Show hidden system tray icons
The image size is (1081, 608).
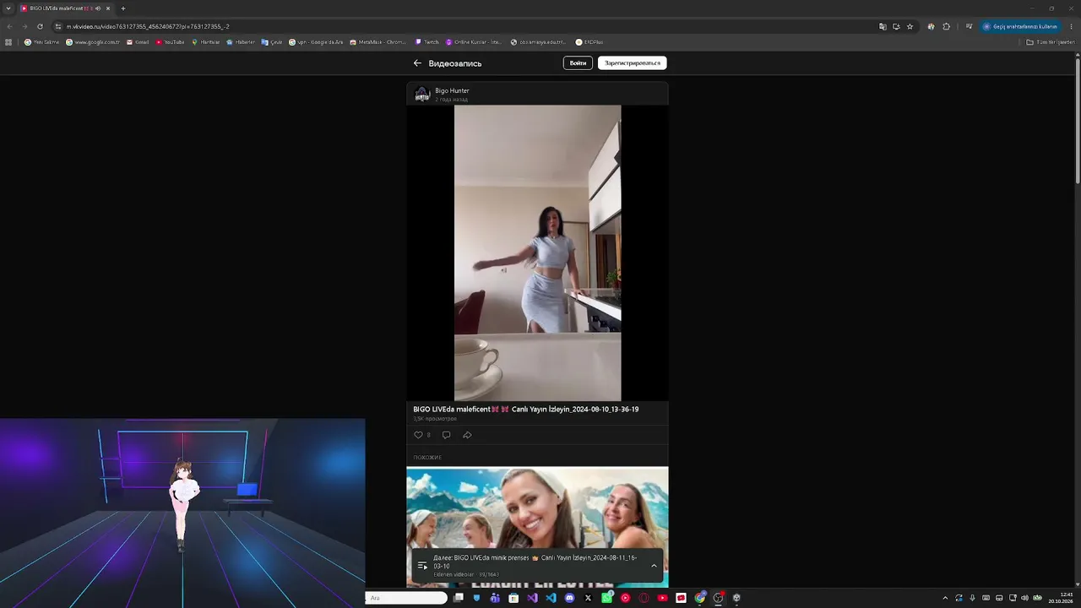click(x=945, y=598)
